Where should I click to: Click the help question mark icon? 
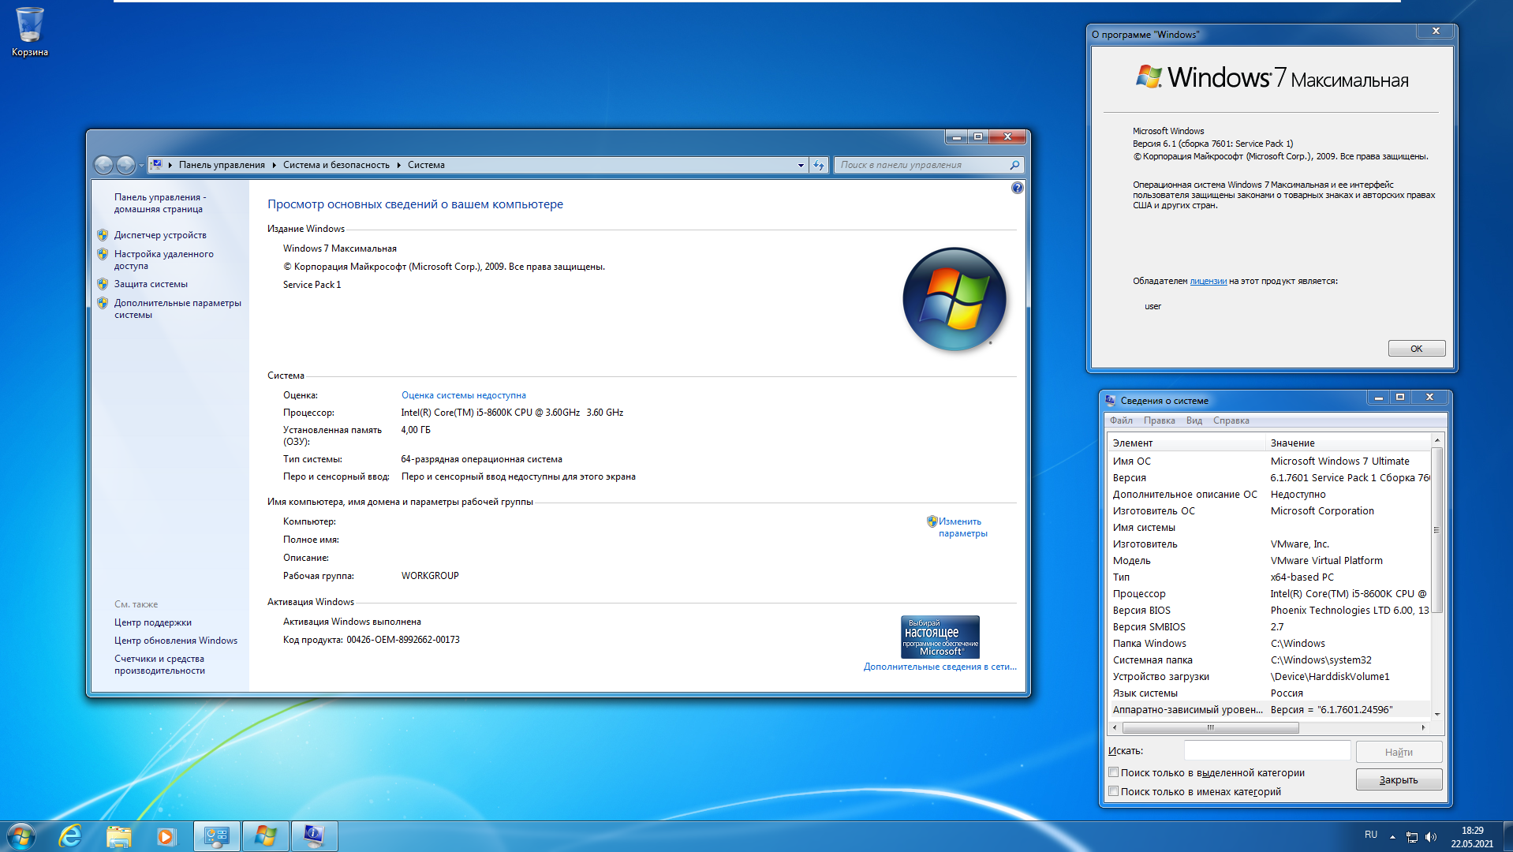(1017, 188)
